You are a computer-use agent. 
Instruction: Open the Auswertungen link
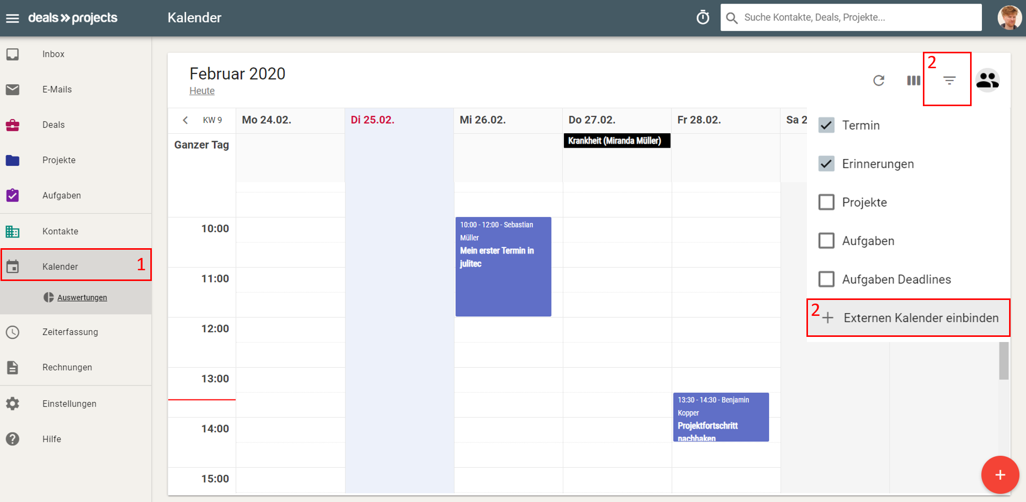pos(82,297)
